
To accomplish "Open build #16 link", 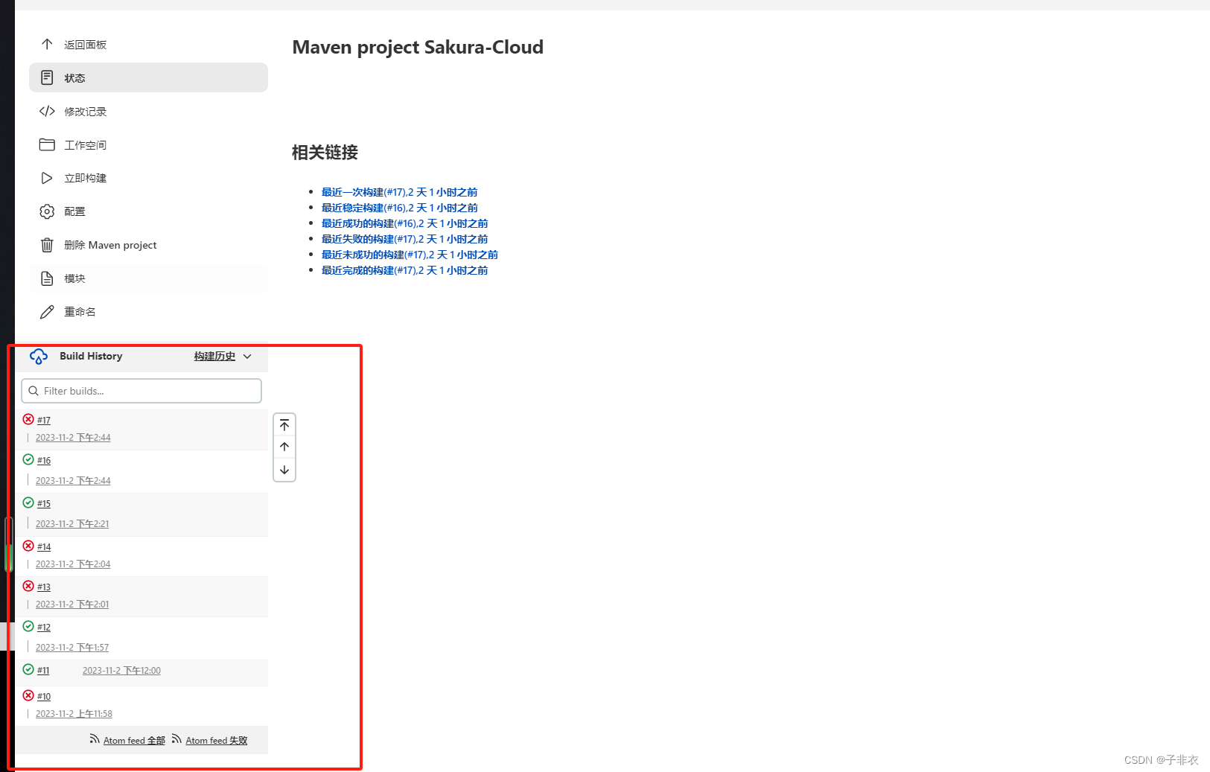I will (44, 461).
